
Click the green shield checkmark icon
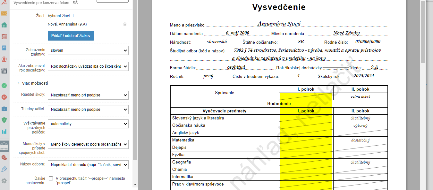point(4,120)
